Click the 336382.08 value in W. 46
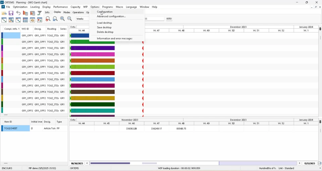The height and width of the screenshot is (171, 322). tap(131, 129)
